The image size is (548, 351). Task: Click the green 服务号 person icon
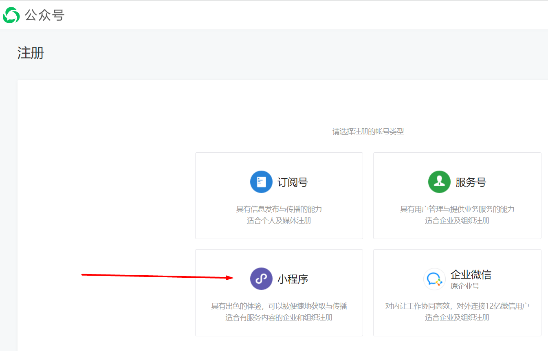coord(439,182)
